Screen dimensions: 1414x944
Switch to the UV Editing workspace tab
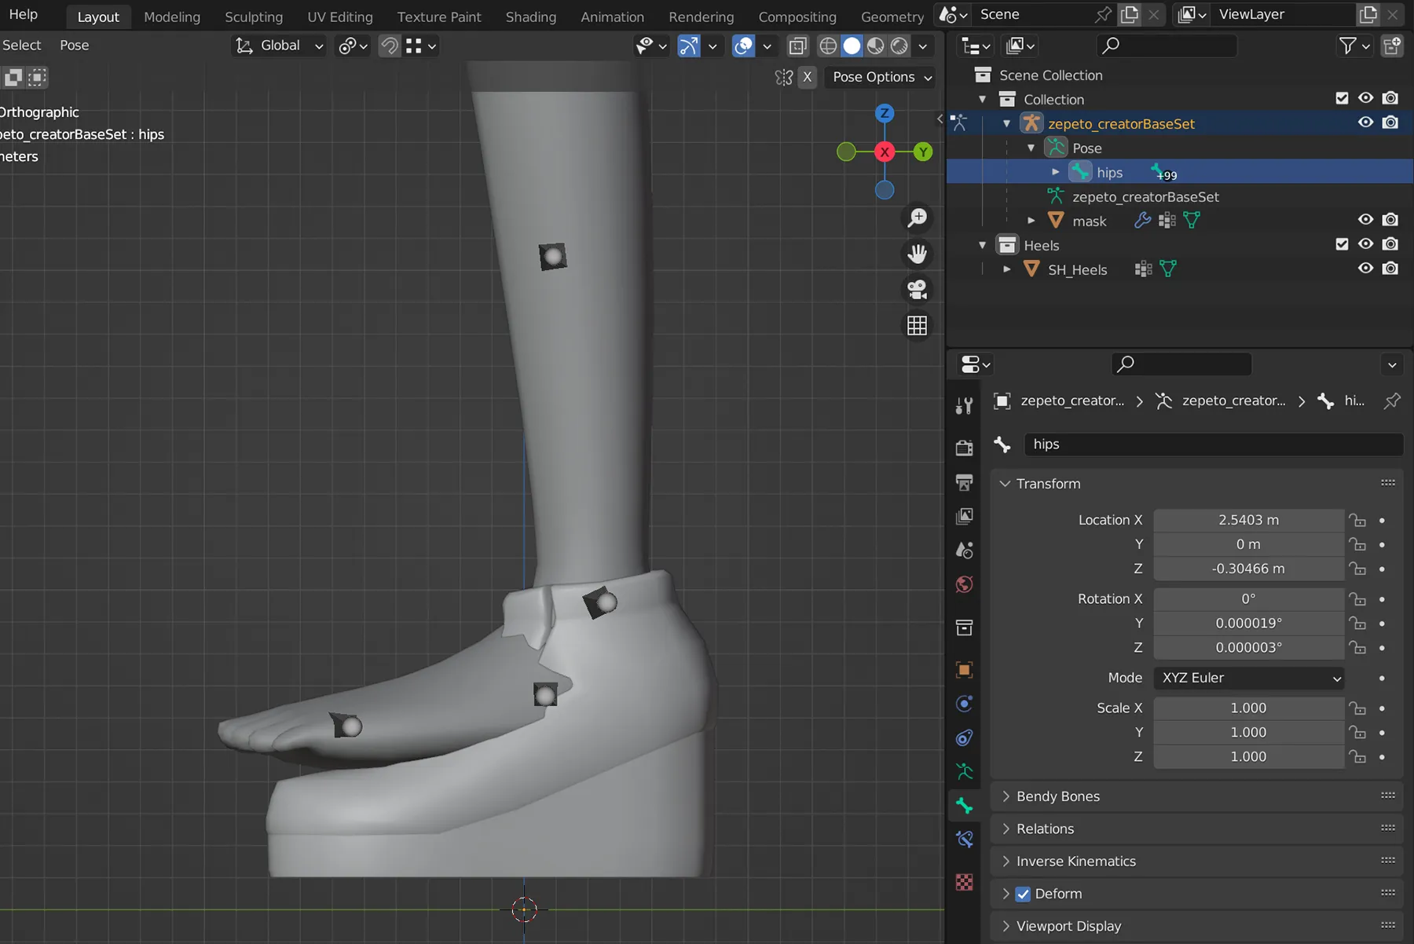pyautogui.click(x=339, y=16)
